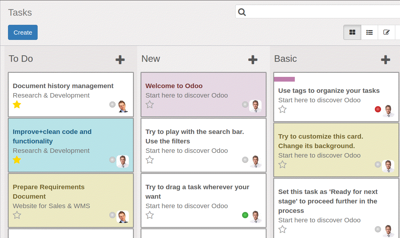Click avatar on Use tags card

(x=388, y=111)
